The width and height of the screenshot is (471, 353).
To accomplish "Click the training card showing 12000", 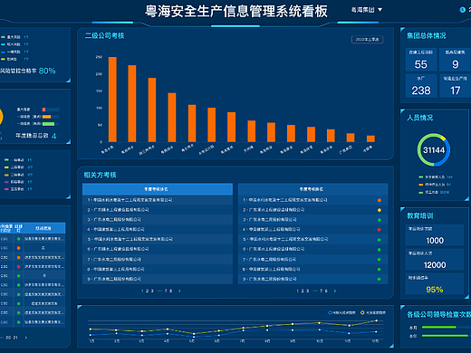I will point(435,260).
